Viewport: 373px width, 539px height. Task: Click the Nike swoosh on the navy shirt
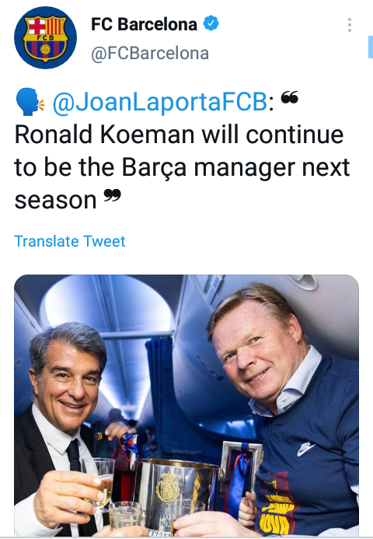(x=306, y=449)
